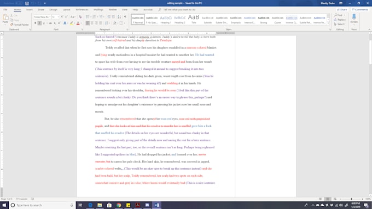Toggle Strikethrough formatting
The width and height of the screenshot is (372, 209).
[x=50, y=23]
